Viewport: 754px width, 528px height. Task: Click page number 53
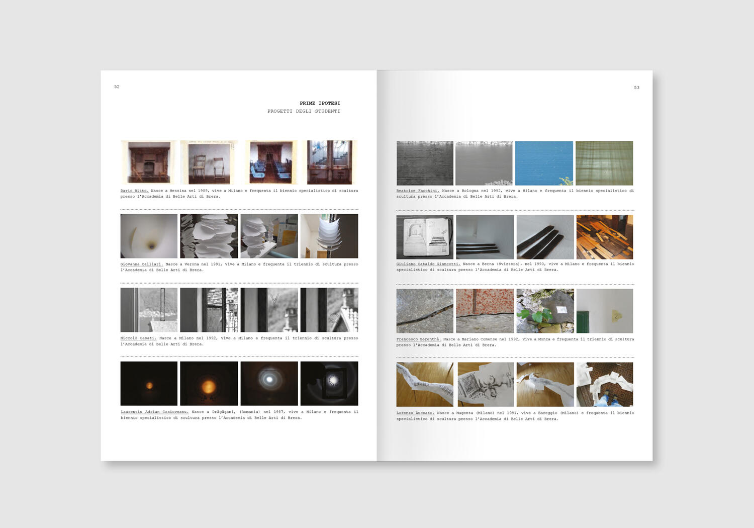[636, 87]
